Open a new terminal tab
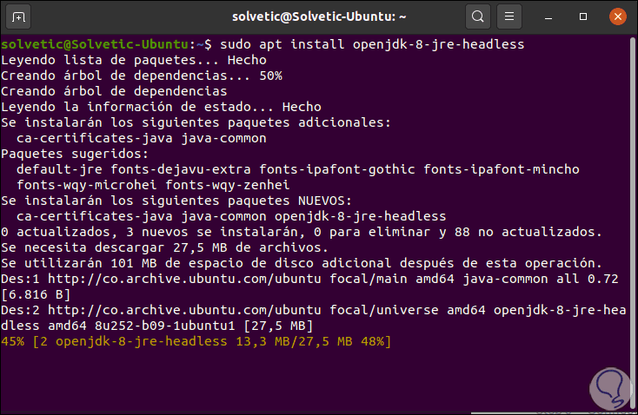The height and width of the screenshot is (415, 638). [x=18, y=17]
